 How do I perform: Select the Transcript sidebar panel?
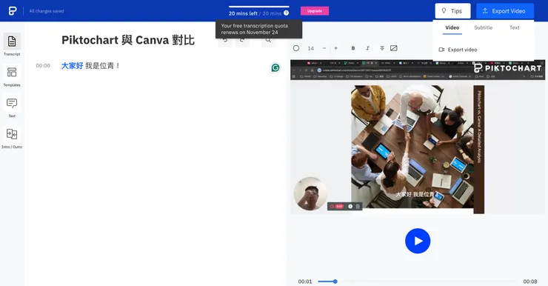point(12,44)
